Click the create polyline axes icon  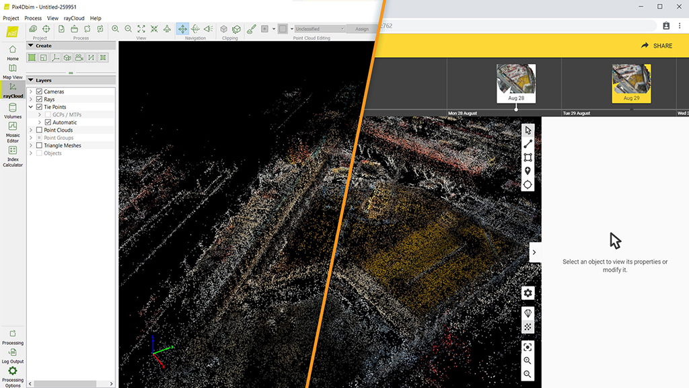tap(55, 58)
